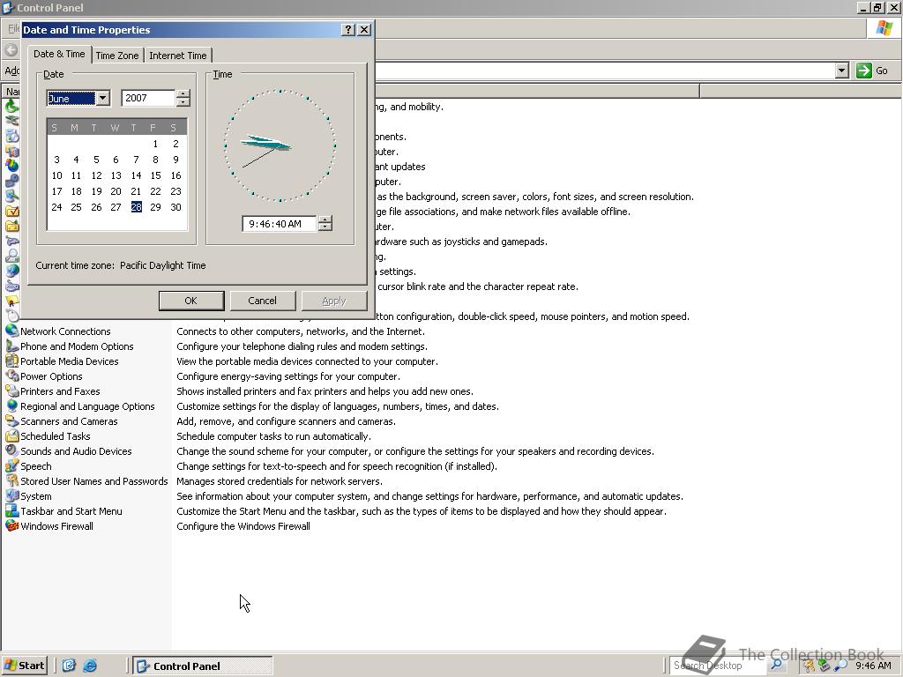Click the green Accessibility Options icon
Screen dimensions: 903x677
click(11, 106)
